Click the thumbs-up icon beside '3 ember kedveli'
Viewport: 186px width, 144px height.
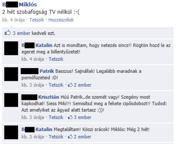pos(8,33)
